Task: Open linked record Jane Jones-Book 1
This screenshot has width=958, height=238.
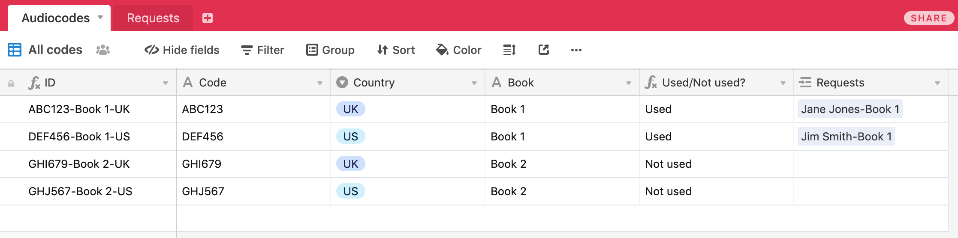Action: point(850,109)
